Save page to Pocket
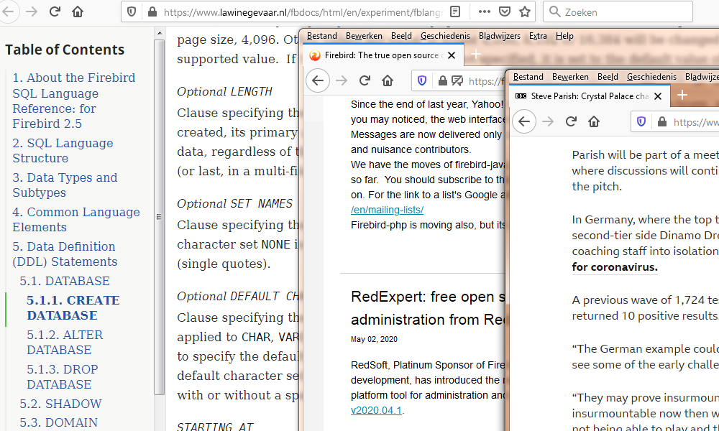719x431 pixels. pos(505,12)
